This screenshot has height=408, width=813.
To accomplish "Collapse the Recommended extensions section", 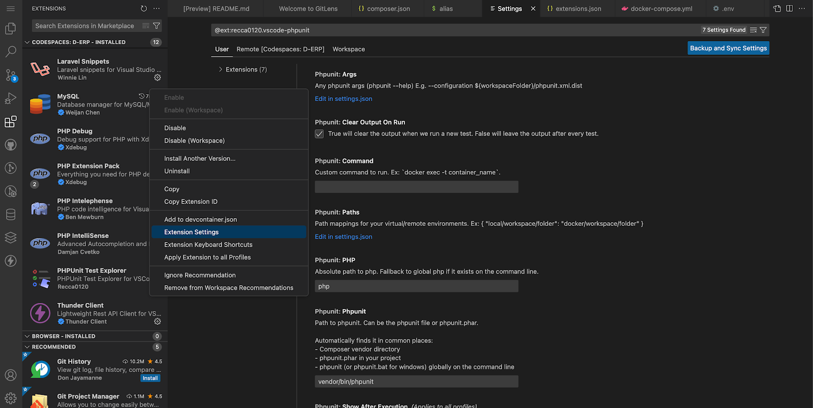I will point(94,347).
